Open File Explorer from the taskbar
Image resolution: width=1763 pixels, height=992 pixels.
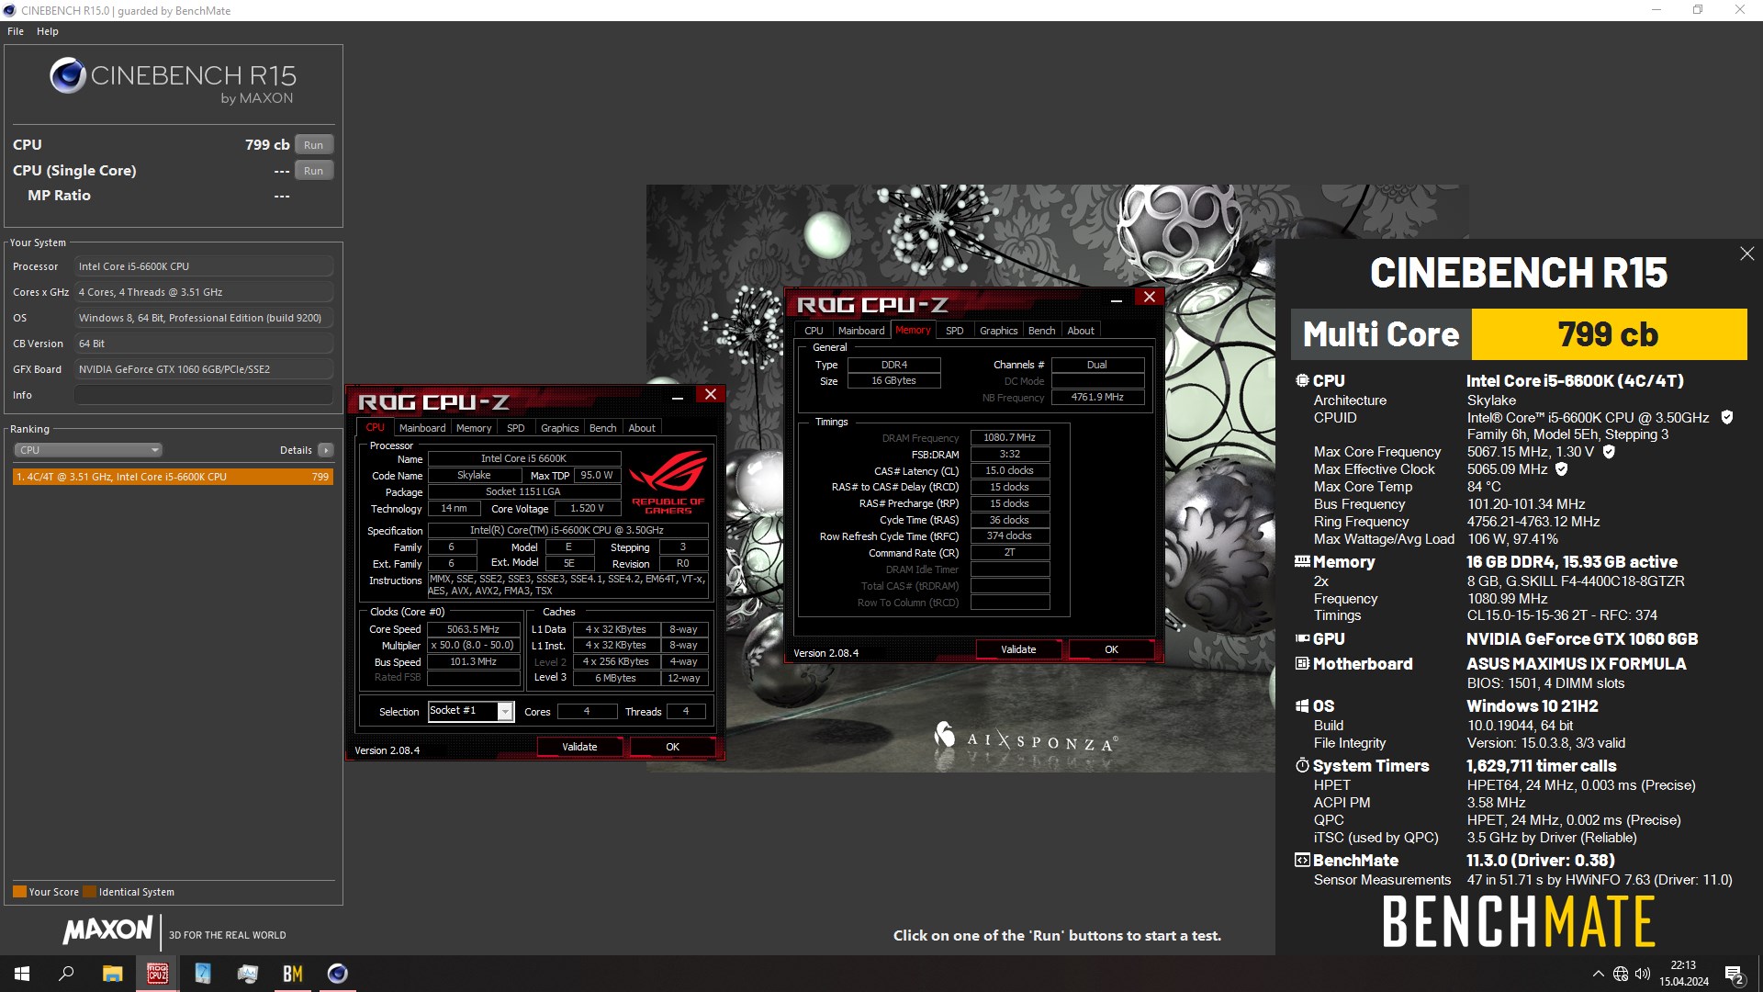[112, 974]
